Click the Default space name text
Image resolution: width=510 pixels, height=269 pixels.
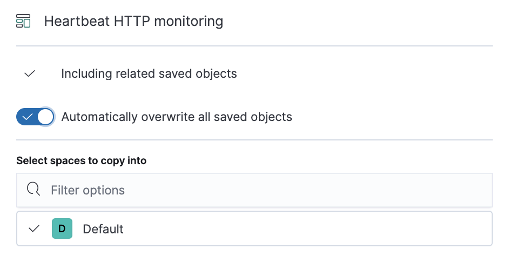tap(103, 230)
